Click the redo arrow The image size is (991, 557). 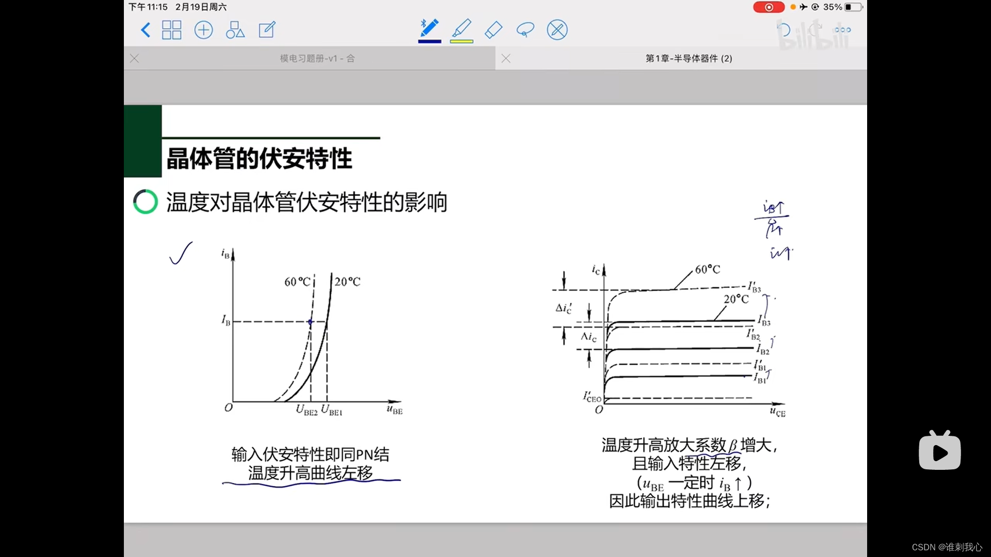click(814, 30)
